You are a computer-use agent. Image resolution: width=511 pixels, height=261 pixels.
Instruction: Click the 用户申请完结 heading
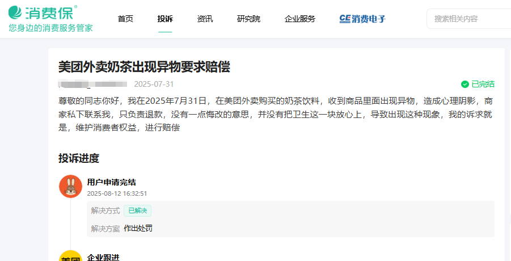coord(112,182)
